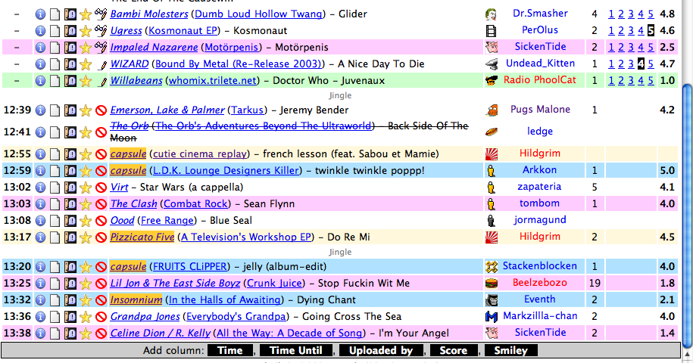Open artist link Grandpa Jones
Viewport: 693px width, 363px height.
click(x=145, y=316)
